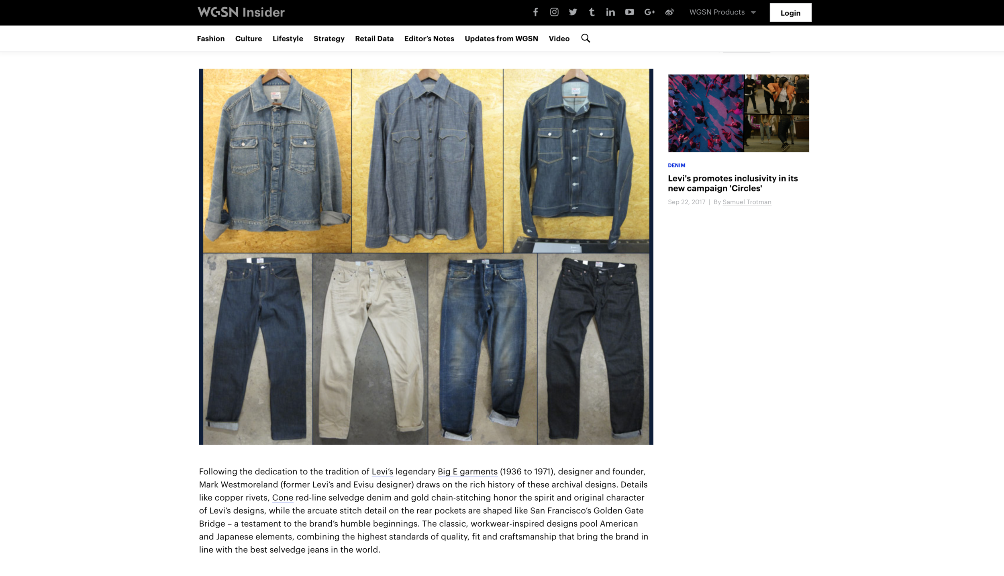Visit WGSN on Twitter icon
Viewport: 1004px width, 576px height.
pyautogui.click(x=573, y=12)
